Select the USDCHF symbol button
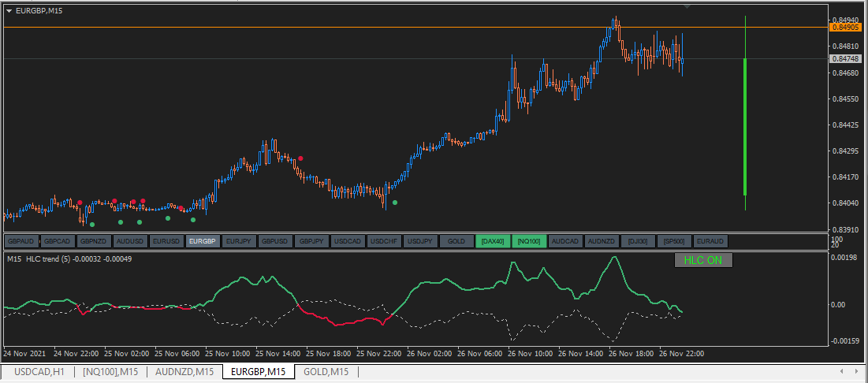This screenshot has height=383, width=868. tap(384, 241)
